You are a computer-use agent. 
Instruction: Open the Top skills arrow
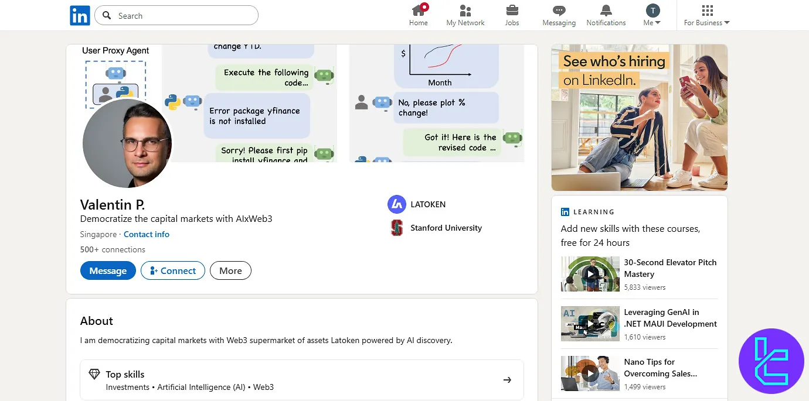(x=507, y=380)
